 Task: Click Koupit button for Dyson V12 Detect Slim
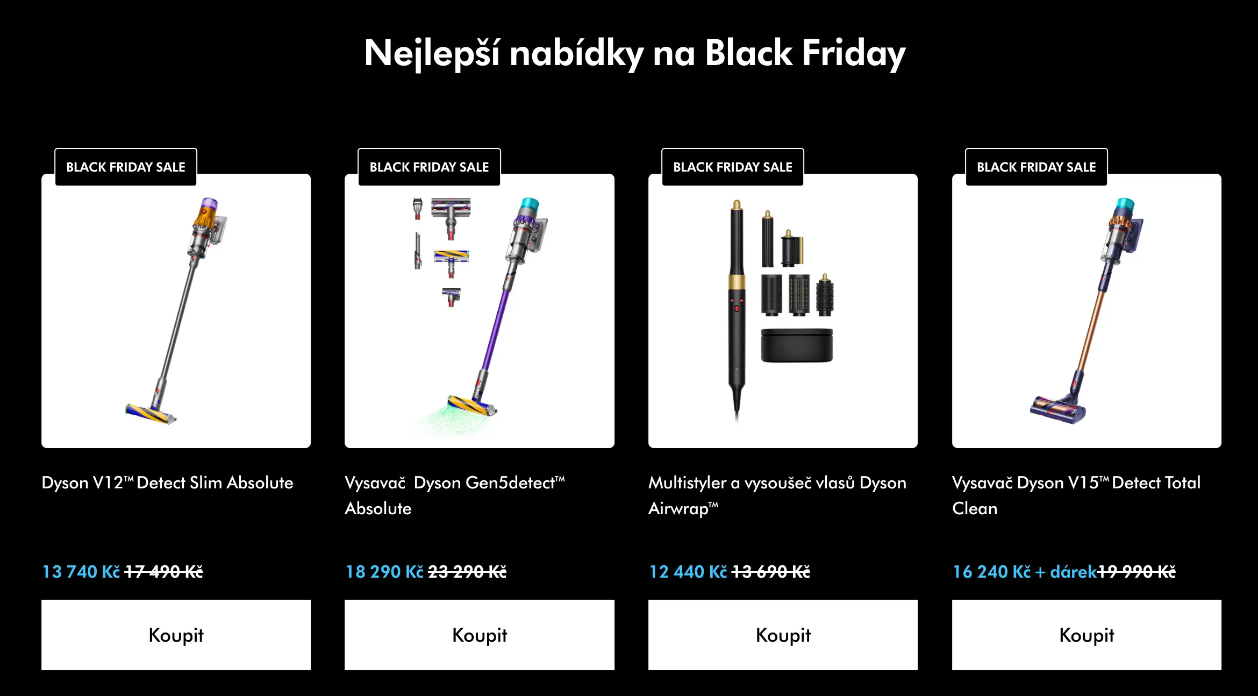176,635
